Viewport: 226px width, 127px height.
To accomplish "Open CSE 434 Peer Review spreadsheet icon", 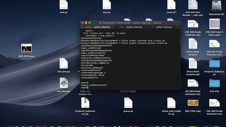I will point(193,5).
